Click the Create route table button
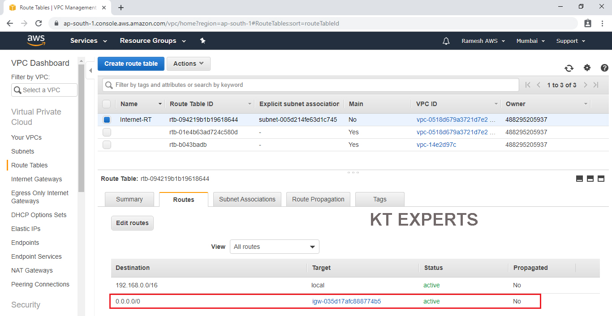Screen dimensions: 612x316 pyautogui.click(x=131, y=64)
